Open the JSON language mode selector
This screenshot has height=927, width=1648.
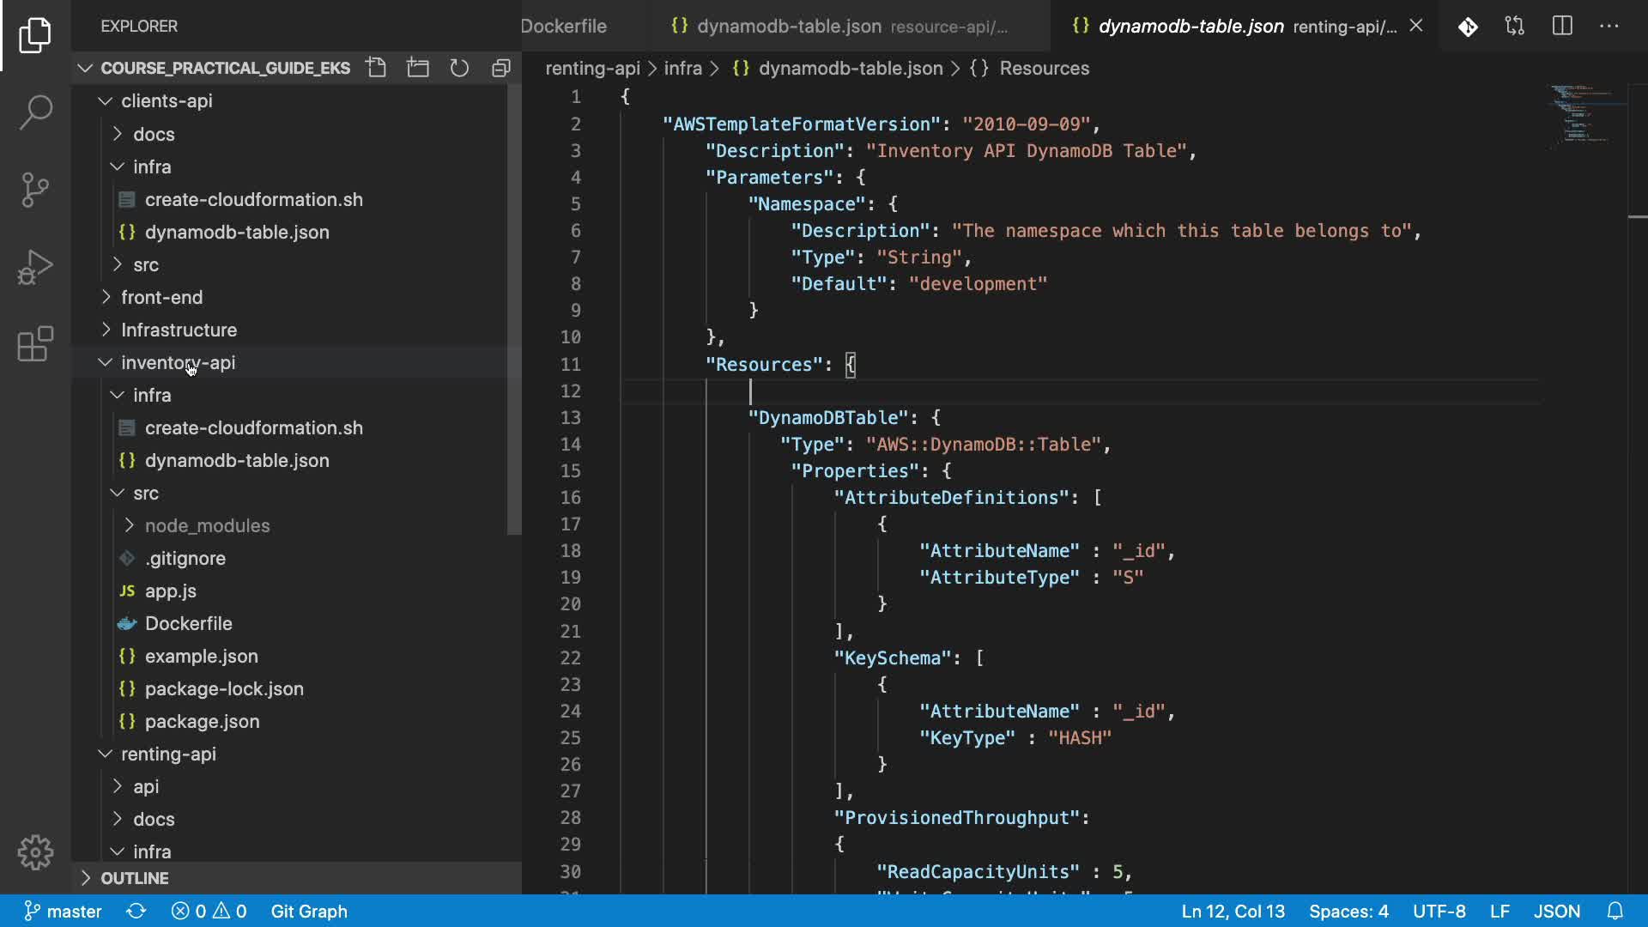[x=1556, y=911]
